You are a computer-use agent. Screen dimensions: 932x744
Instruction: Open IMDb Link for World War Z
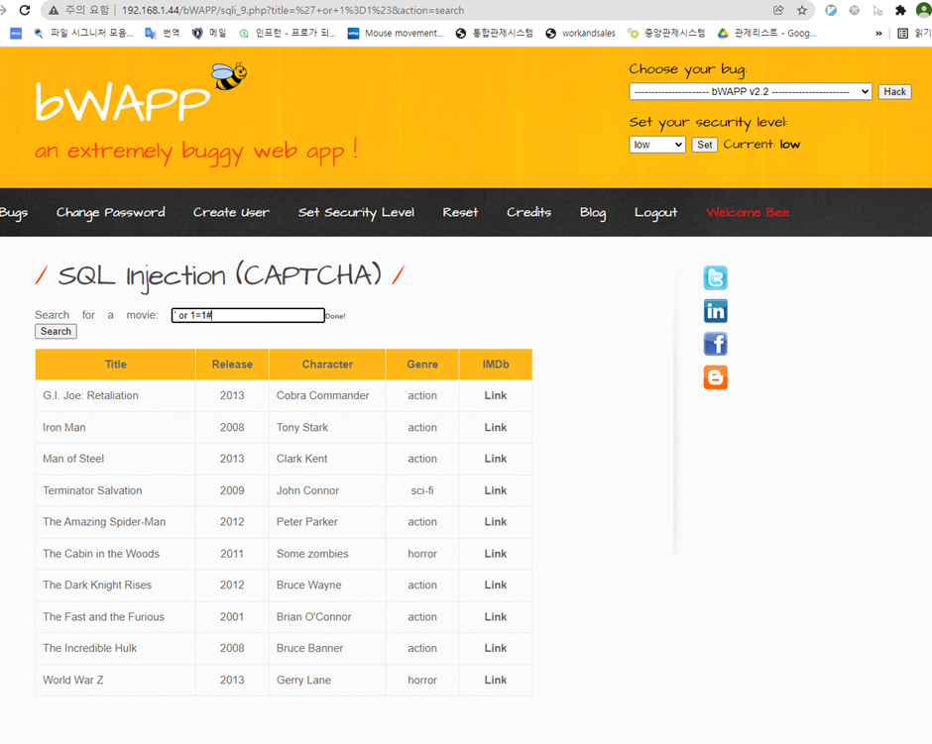tap(495, 680)
